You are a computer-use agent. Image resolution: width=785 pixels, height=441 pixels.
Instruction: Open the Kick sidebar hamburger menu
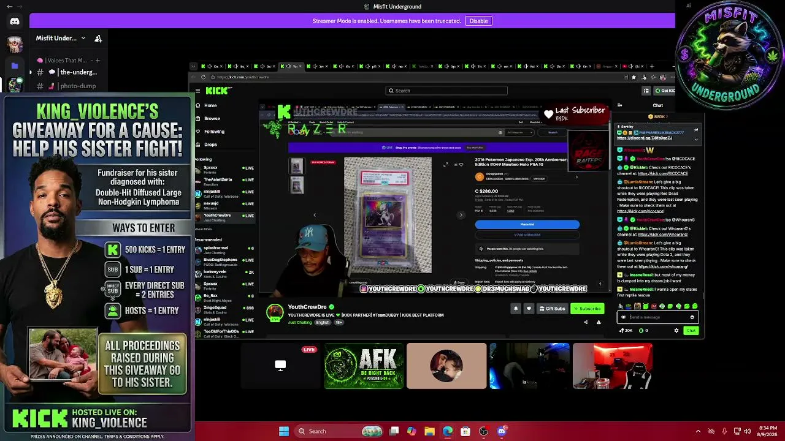[x=197, y=91]
